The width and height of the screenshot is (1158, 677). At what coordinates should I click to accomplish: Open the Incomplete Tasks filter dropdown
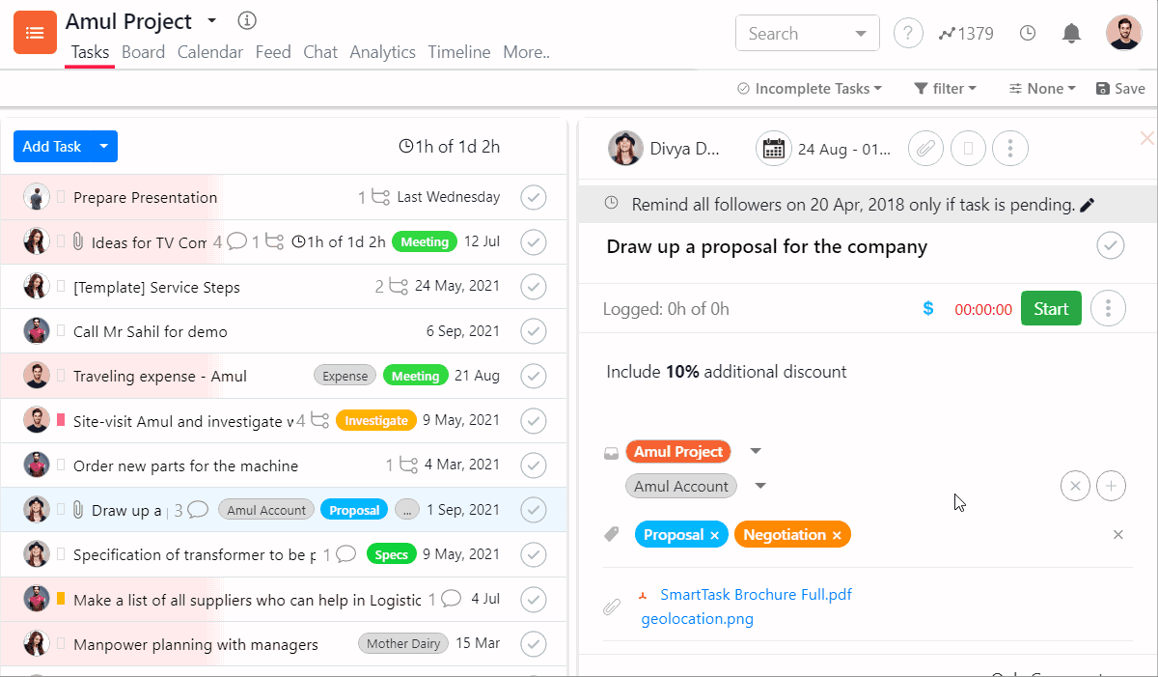[x=810, y=89]
